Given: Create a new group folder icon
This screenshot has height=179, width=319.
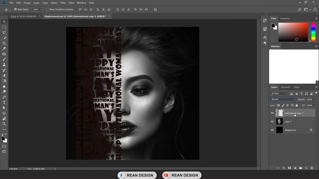Looking at the screenshot, I should [301, 168].
